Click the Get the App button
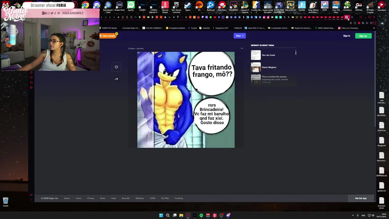 point(361,198)
